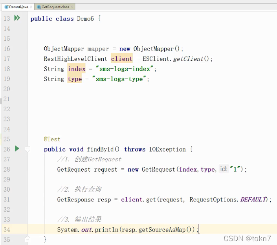Image resolution: width=277 pixels, height=245 pixels.
Task: Click the comment '//2. 执行查询'
Action: tap(79, 189)
